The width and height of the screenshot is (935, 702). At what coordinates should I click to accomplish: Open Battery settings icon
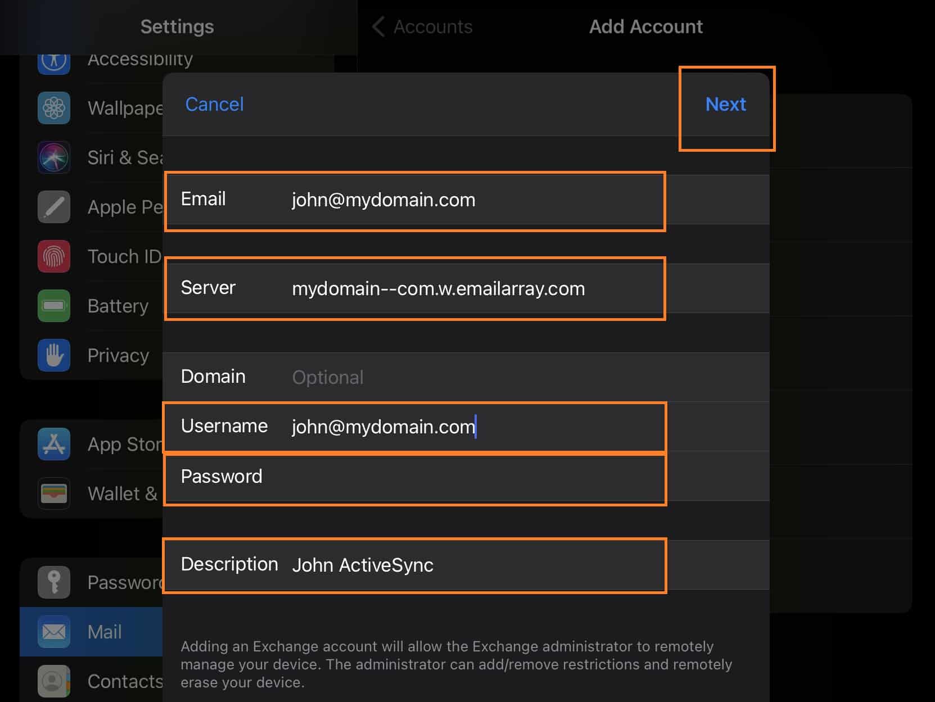coord(54,306)
